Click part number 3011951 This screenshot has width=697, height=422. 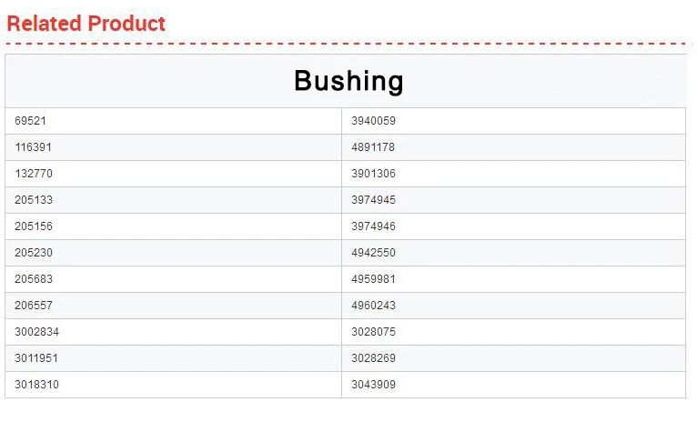[37, 358]
